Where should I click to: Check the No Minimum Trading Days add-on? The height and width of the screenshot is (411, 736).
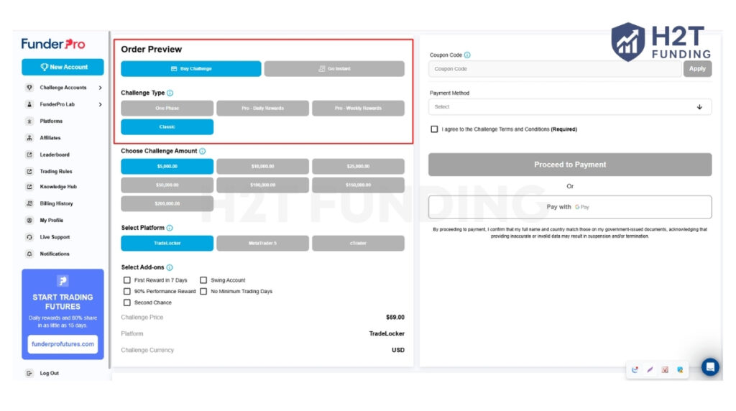point(203,291)
